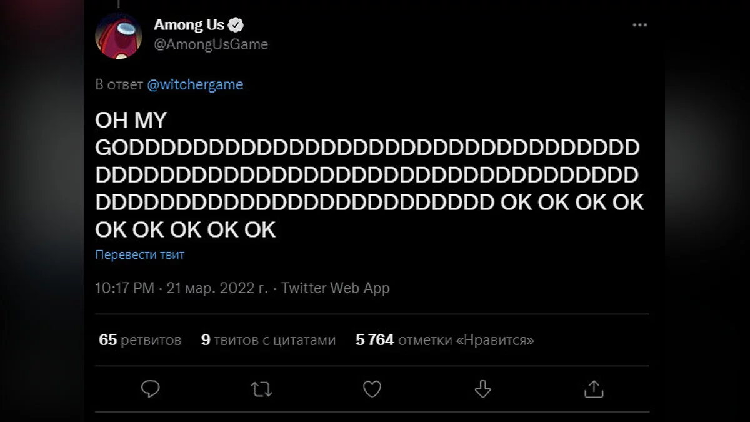
Task: Click the reply speech bubble icon
Action: 151,389
